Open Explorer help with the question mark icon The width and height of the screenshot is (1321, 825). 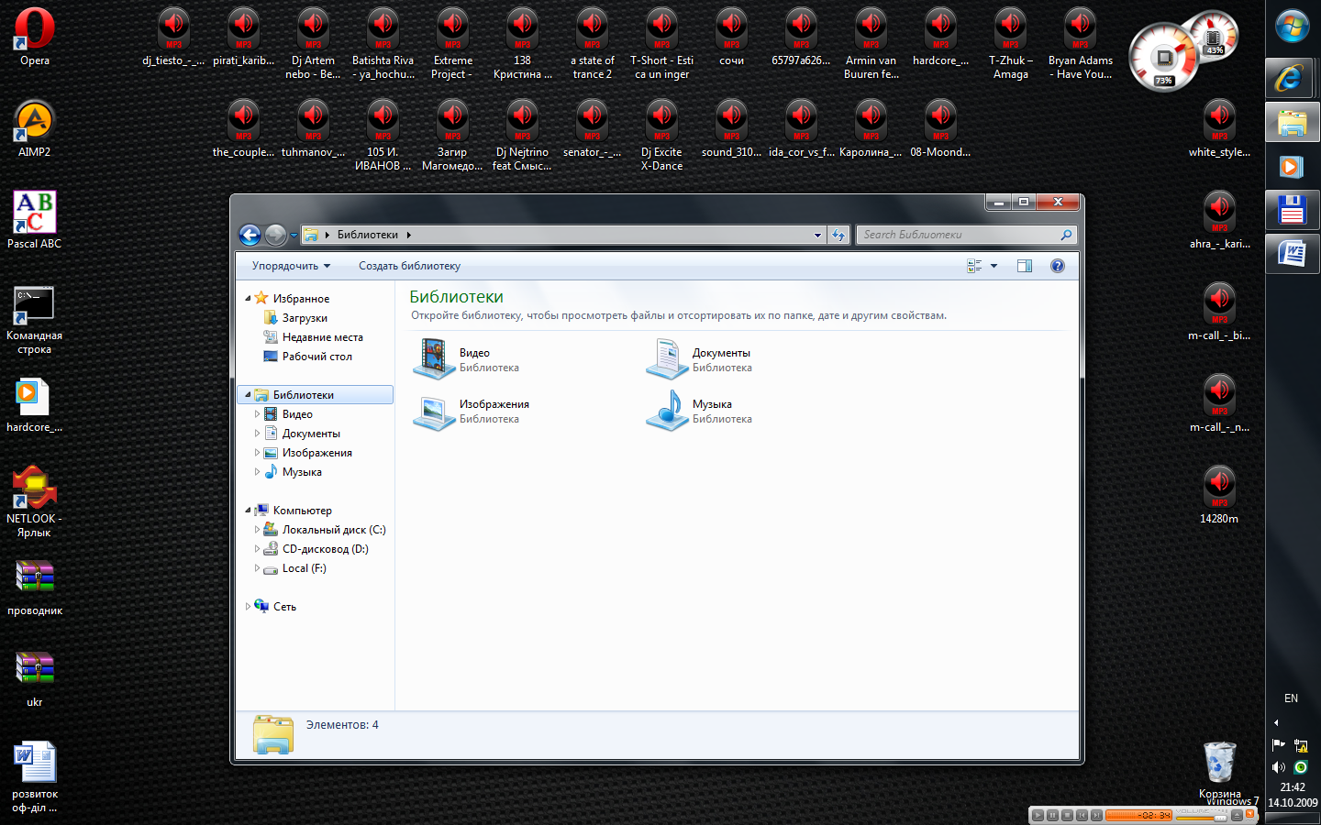coord(1058,266)
